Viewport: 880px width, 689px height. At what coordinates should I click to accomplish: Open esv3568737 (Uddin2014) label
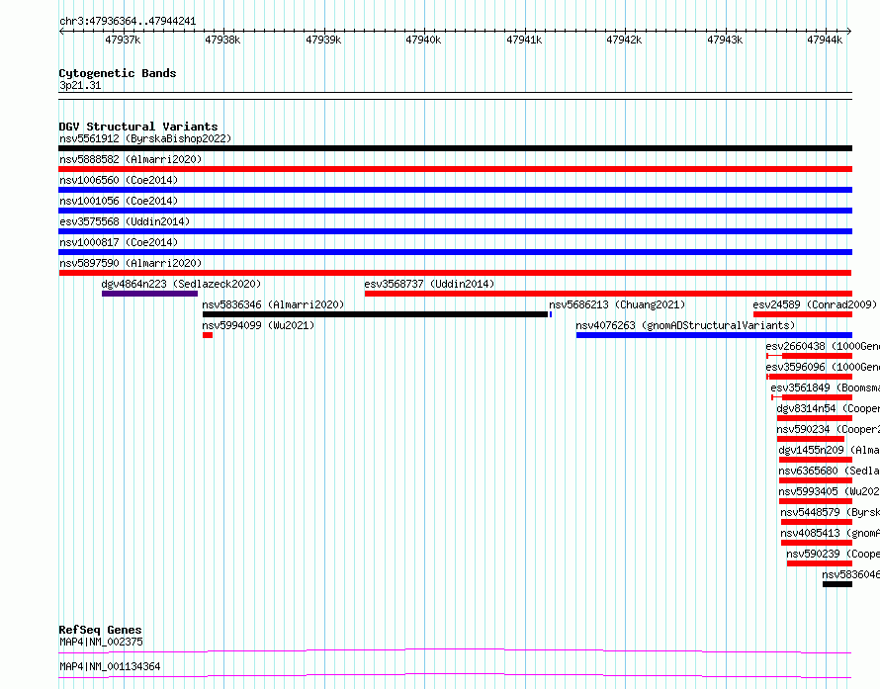click(x=429, y=284)
